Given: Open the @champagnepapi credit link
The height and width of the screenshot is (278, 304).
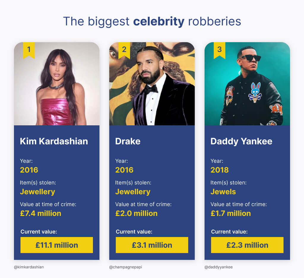Looking at the screenshot, I should coord(126,267).
